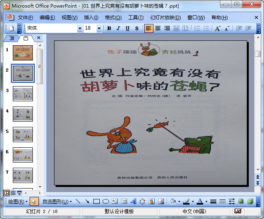This screenshot has width=264, height=219.
Task: Click the spell check status icon
Action: pos(238,211)
